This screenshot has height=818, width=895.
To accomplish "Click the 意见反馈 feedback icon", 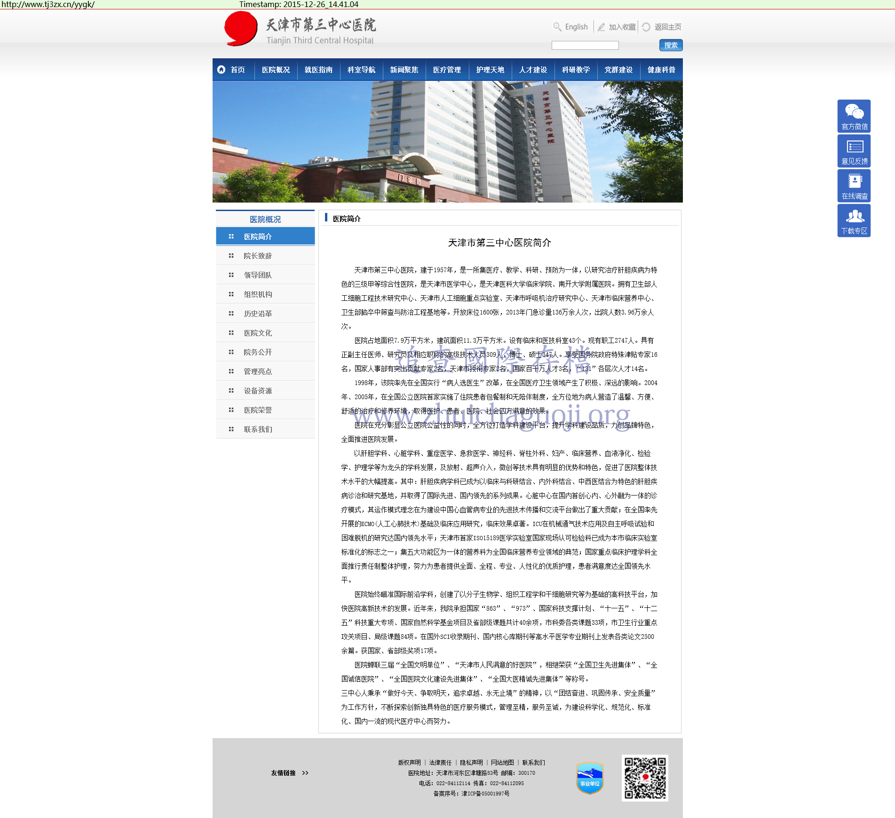I will pyautogui.click(x=854, y=150).
